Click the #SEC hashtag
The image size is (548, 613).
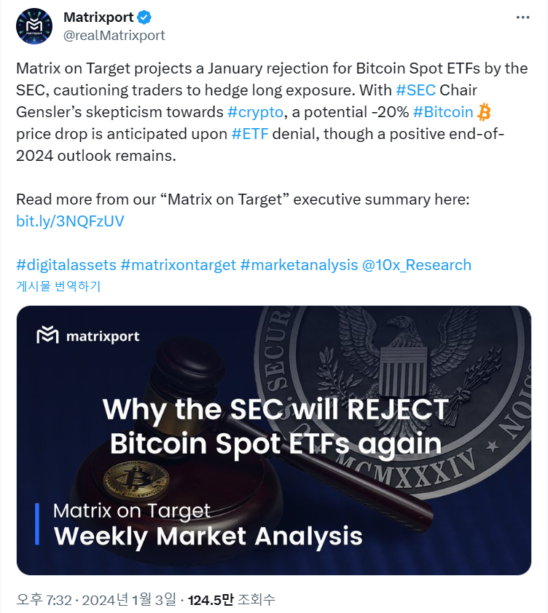tap(415, 91)
